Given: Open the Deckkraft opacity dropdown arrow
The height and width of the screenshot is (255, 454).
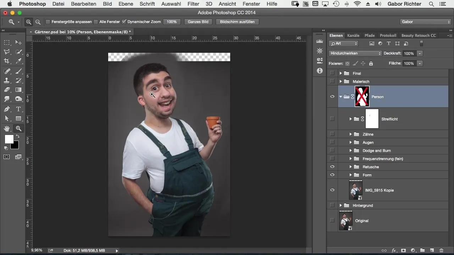Looking at the screenshot, I should [420, 53].
